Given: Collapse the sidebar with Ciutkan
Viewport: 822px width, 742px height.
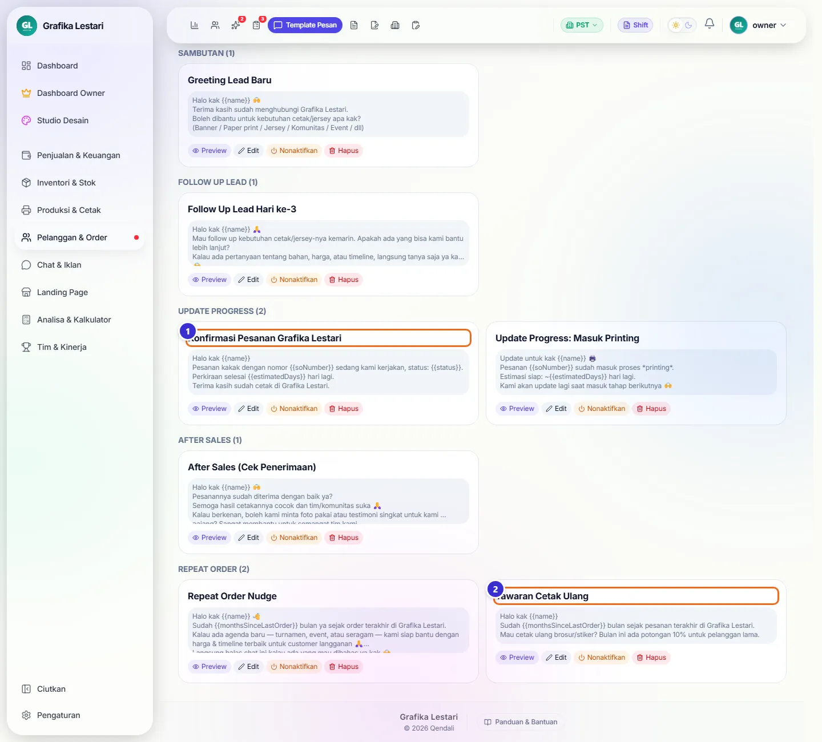Looking at the screenshot, I should pos(80,689).
